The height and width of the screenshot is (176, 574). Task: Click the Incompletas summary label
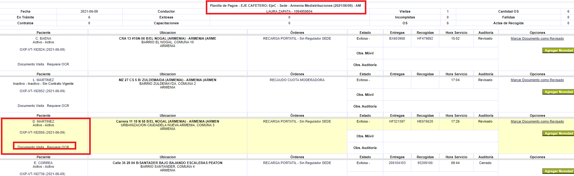(x=405, y=18)
